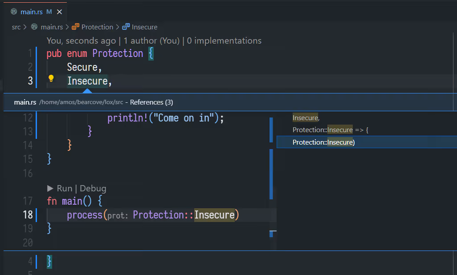The height and width of the screenshot is (275, 457).
Task: Open the Insecure breadcrumb dropdown
Action: (144, 27)
